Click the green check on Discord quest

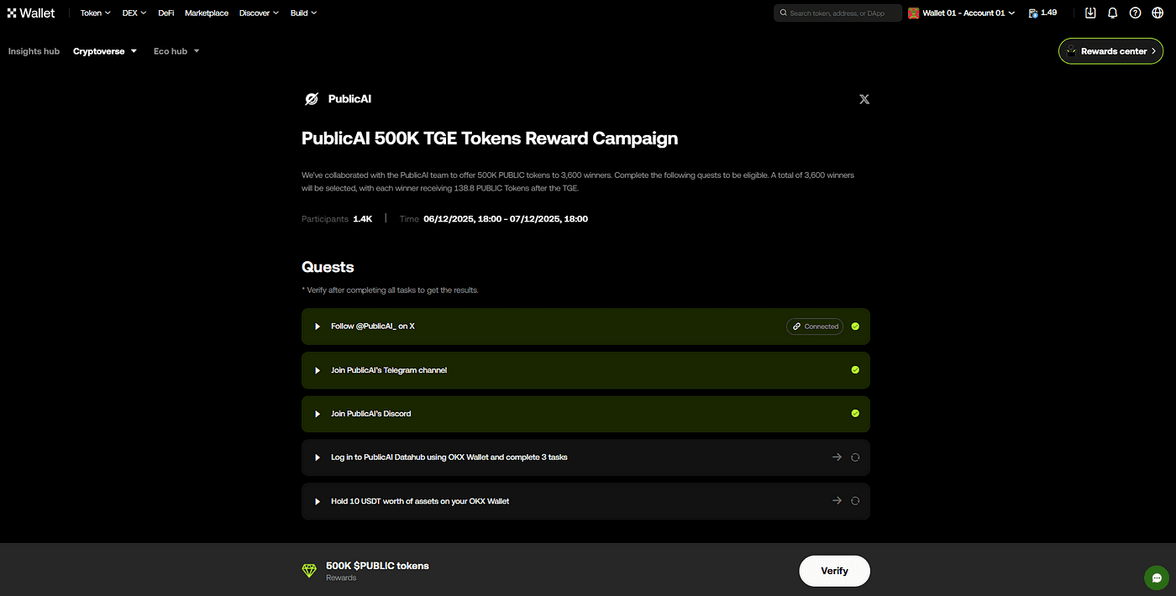[855, 414]
